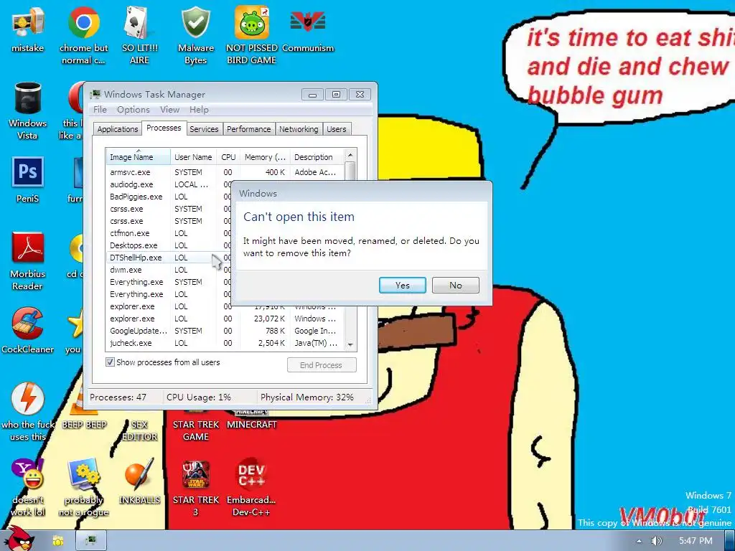735x551 pixels.
Task: Select Everything.exe row run by SYSTEM
Action: pos(169,281)
